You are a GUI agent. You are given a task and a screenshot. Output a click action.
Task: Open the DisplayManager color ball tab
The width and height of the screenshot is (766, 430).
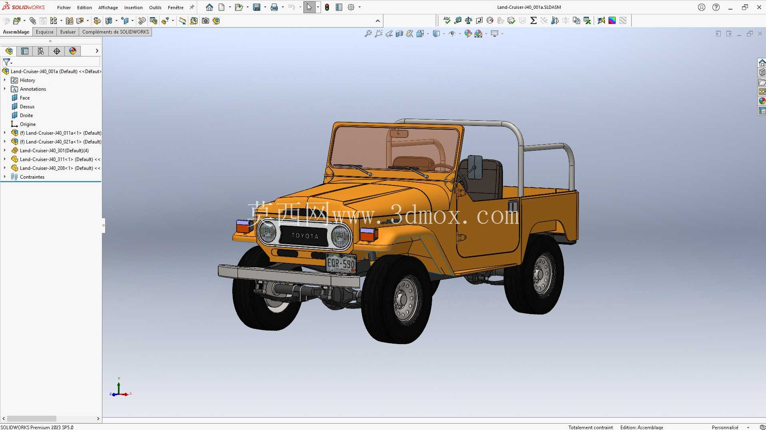[72, 51]
